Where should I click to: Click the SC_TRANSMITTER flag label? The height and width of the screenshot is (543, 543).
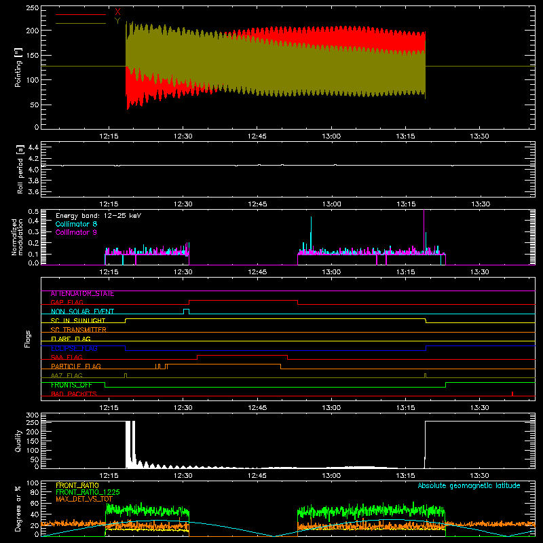[79, 330]
